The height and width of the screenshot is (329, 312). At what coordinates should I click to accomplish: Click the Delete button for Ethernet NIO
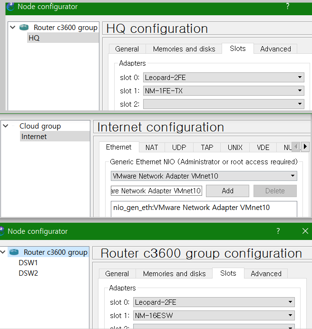click(x=275, y=191)
